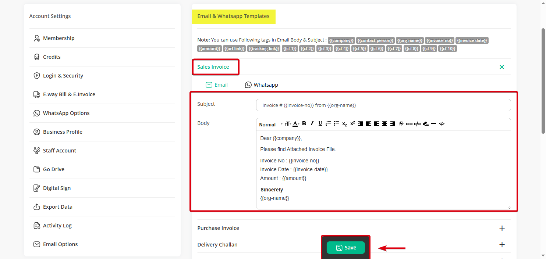Click the {{invoice-date}} tag chip in the note

point(472,40)
